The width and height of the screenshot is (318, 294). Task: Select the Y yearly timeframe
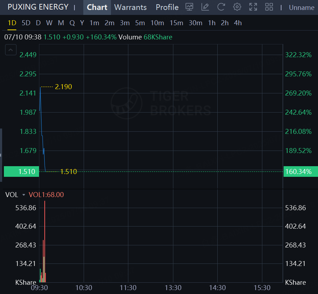(82, 23)
